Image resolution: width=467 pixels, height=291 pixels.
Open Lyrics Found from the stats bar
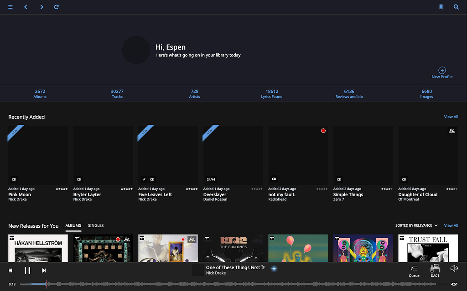271,94
